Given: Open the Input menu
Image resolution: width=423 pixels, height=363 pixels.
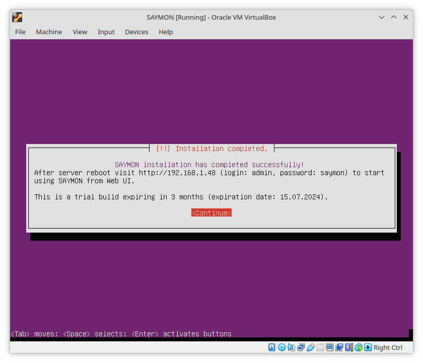Looking at the screenshot, I should (x=106, y=32).
